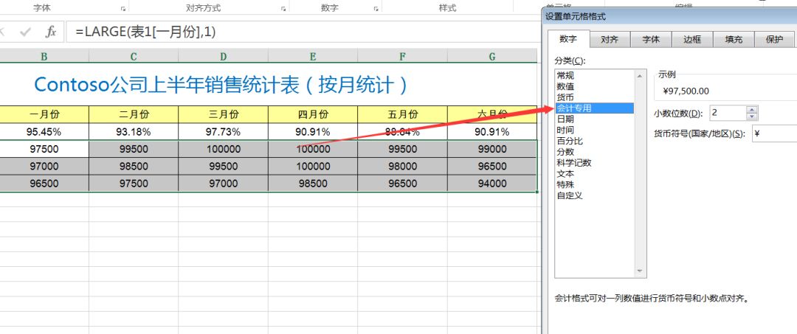Viewport: 797px width, 334px height.
Task: Switch to the 字体 tab
Action: coord(651,40)
